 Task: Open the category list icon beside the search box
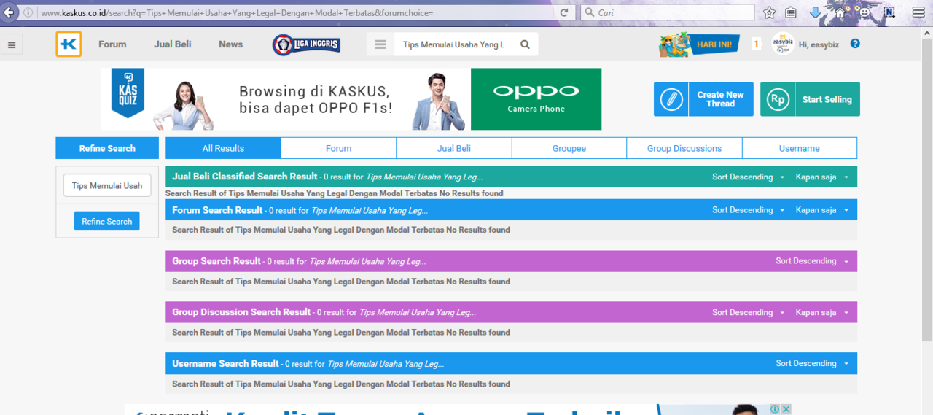coord(380,44)
